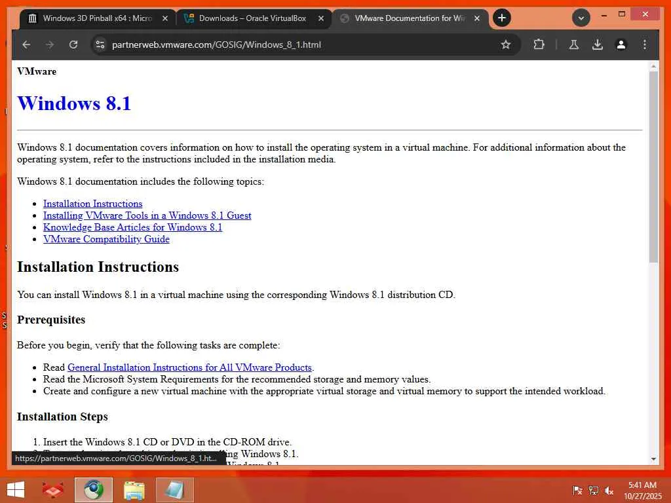This screenshot has height=503, width=671.
Task: Click 'Read the Microsoft System Requirements' bullet
Action: click(x=237, y=379)
